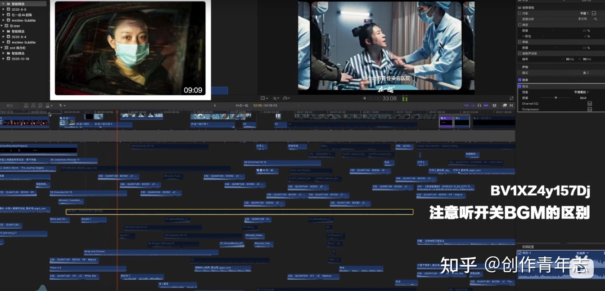Select the arrow Select tool in timeline toolbar

[x=61, y=106]
